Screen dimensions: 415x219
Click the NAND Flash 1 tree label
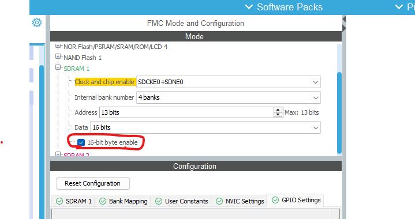(x=83, y=58)
